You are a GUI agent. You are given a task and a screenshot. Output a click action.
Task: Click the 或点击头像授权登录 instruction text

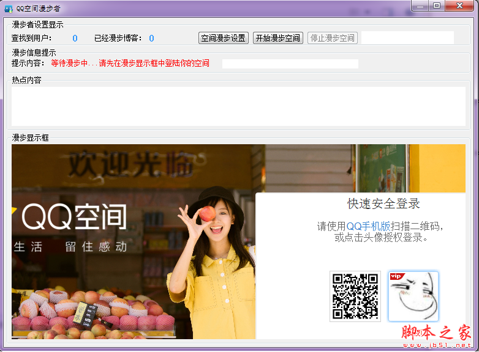(x=380, y=237)
